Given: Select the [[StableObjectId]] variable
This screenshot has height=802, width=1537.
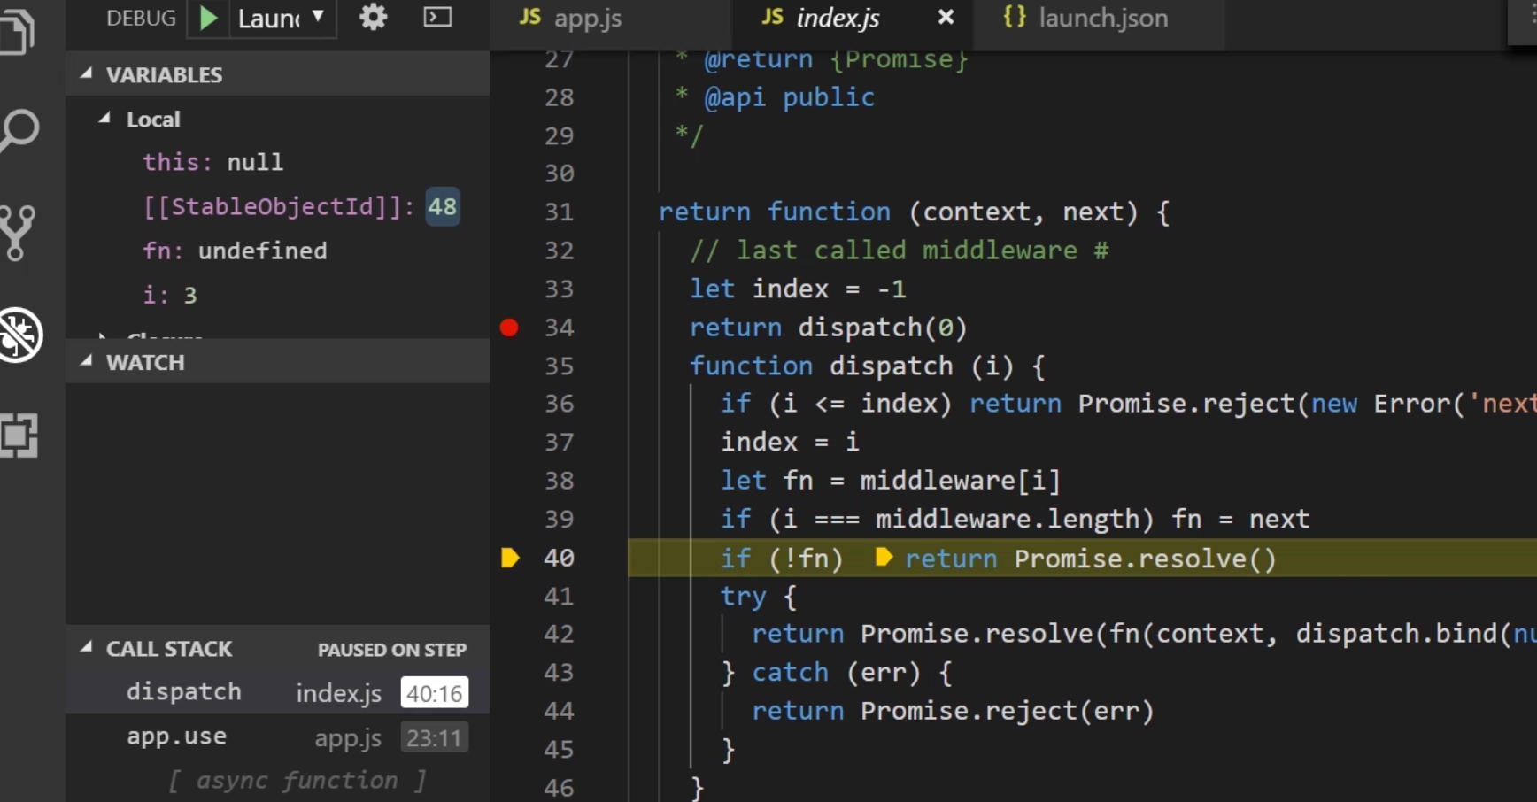Looking at the screenshot, I should pyautogui.click(x=301, y=206).
